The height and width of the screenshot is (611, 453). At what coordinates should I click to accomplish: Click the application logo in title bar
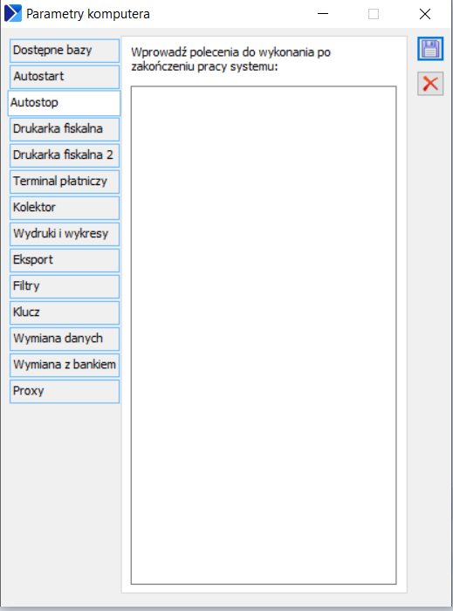12,14
